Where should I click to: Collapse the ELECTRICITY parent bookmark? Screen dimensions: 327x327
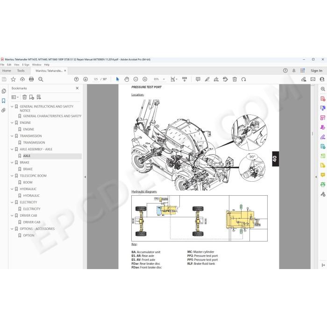[x=12, y=202]
